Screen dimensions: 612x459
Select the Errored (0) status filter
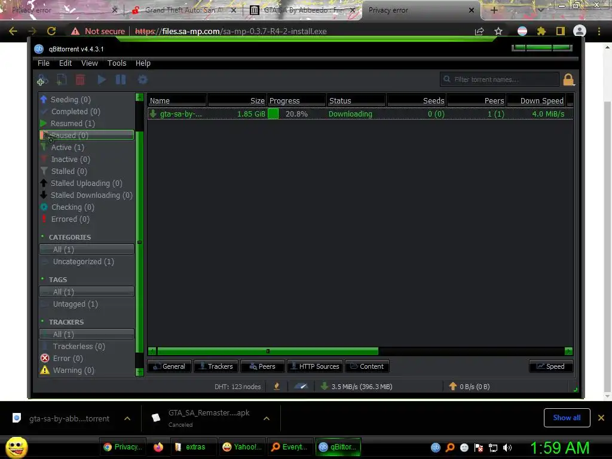86,219
